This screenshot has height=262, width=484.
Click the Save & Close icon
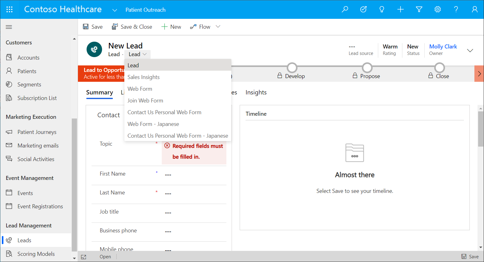(x=115, y=27)
